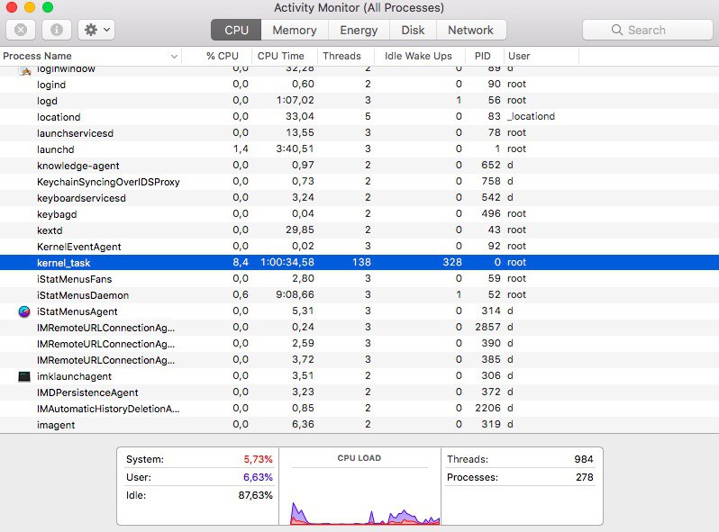Select the kextd process row
The width and height of the screenshot is (719, 532).
tap(359, 230)
